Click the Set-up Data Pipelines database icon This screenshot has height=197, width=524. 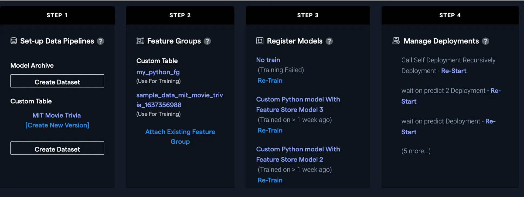coord(13,41)
